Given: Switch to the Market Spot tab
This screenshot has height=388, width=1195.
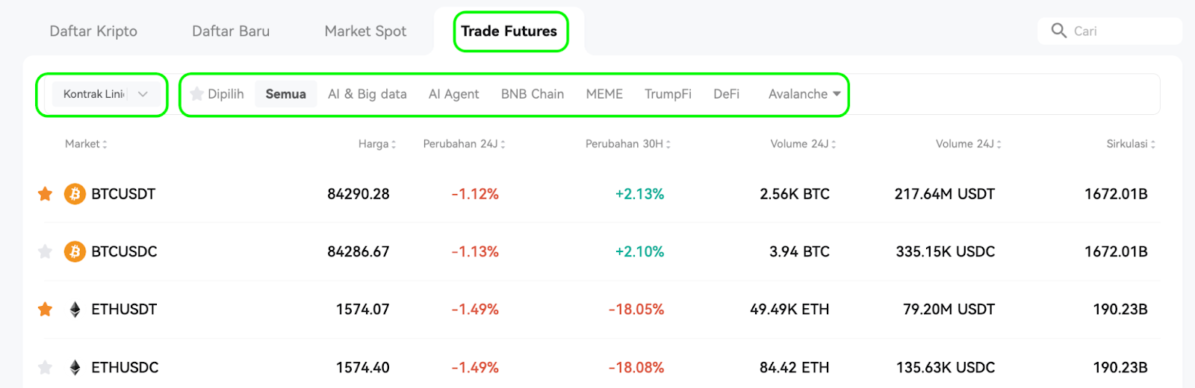Looking at the screenshot, I should [365, 31].
